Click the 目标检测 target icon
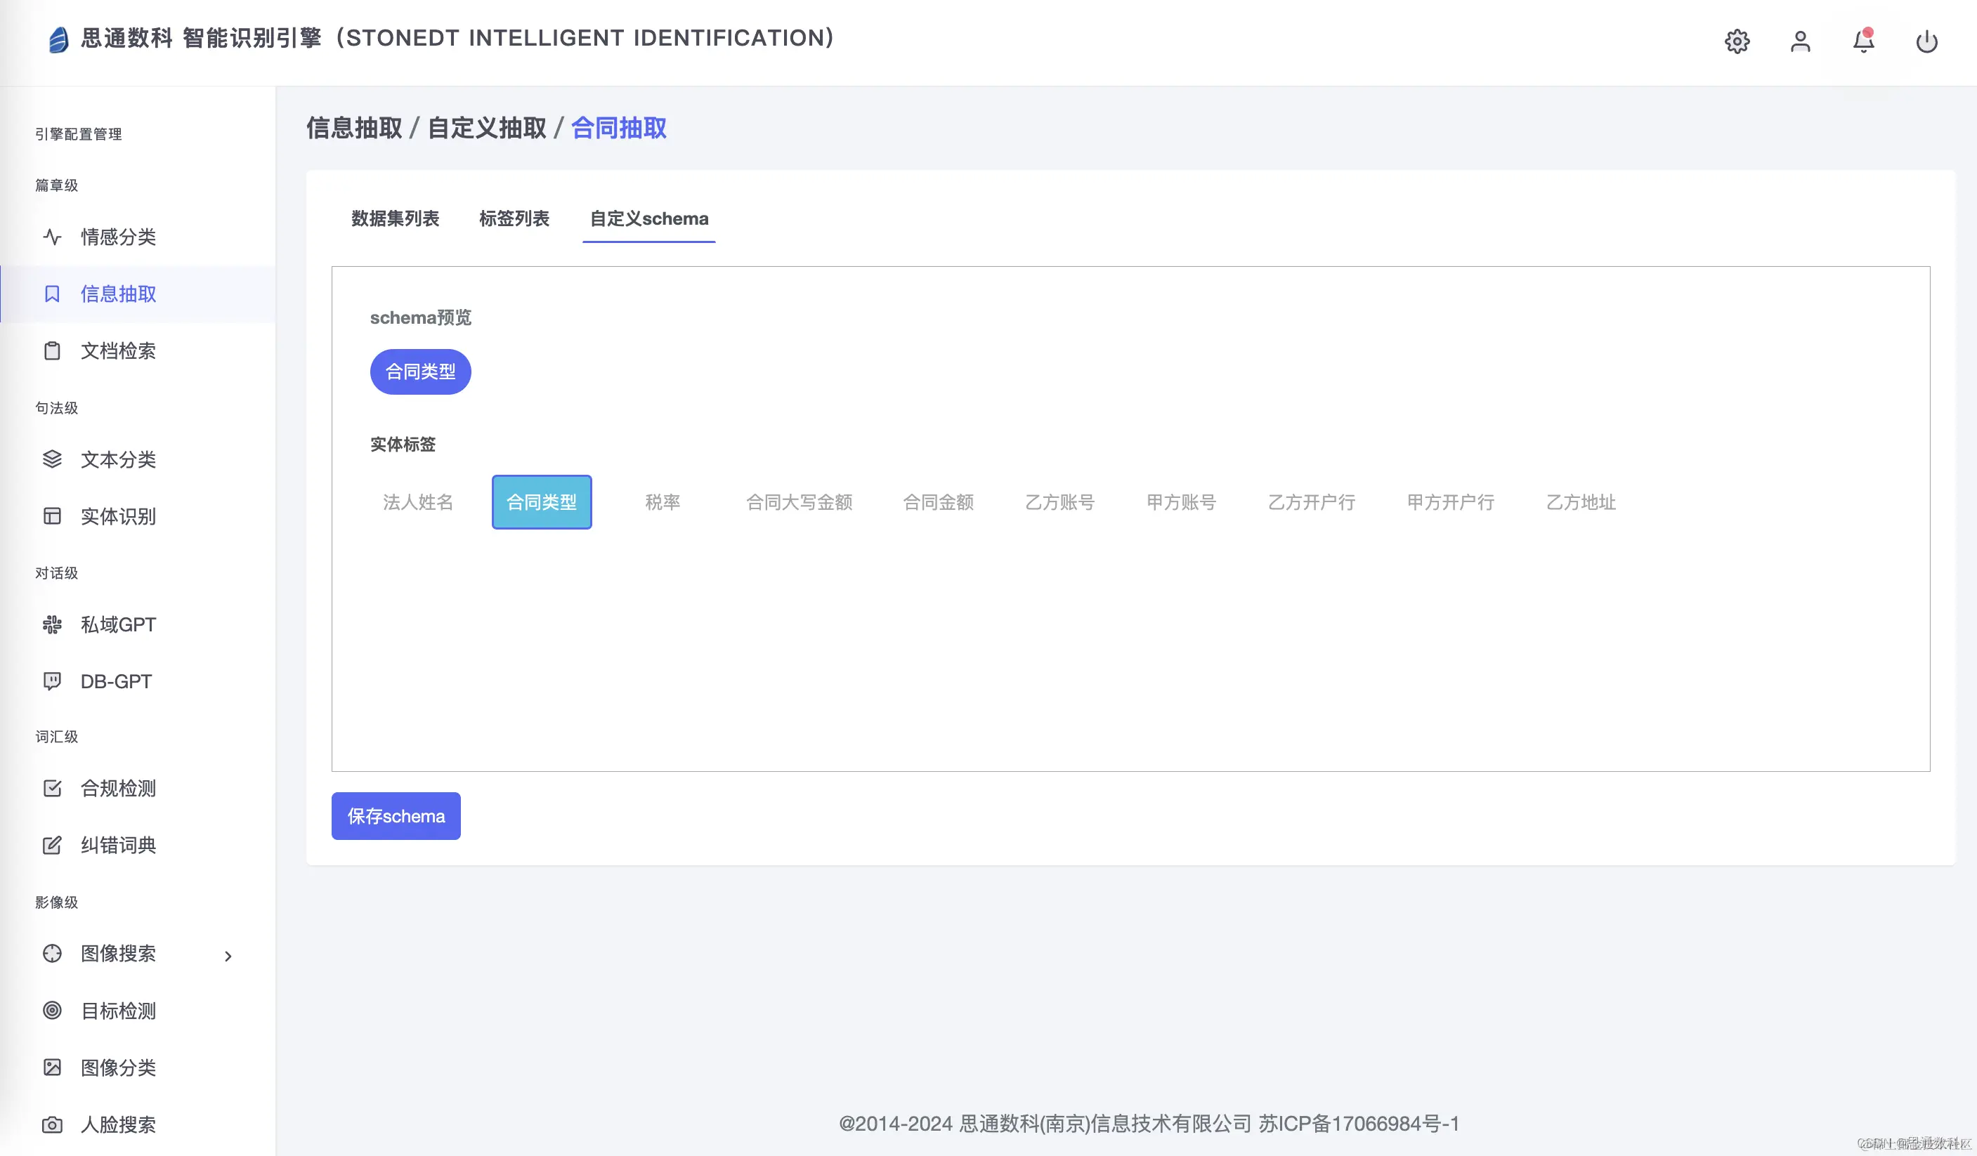The height and width of the screenshot is (1156, 1977). point(52,1010)
